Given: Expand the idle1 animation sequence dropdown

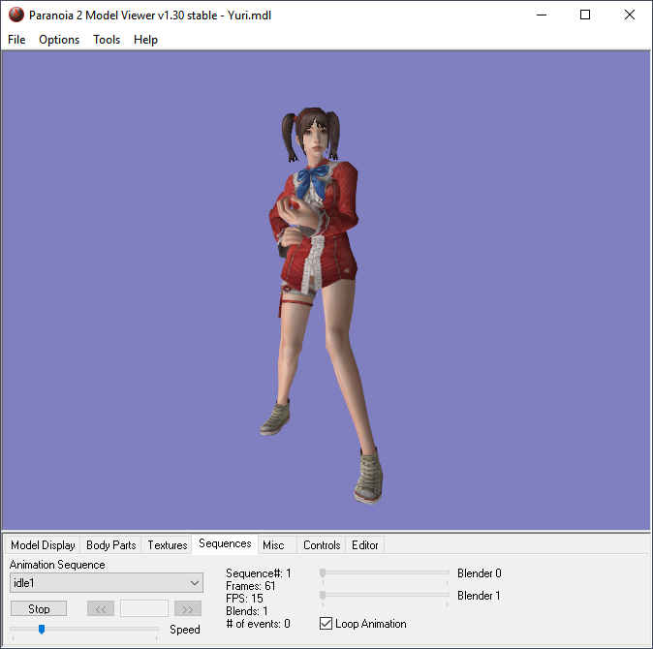Looking at the screenshot, I should tap(107, 583).
